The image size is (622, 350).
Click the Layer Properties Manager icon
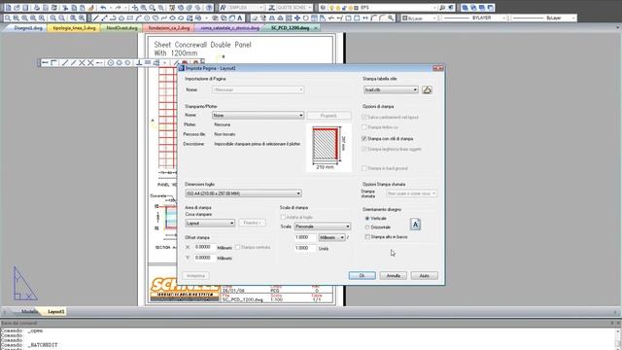pyautogui.click(x=323, y=8)
